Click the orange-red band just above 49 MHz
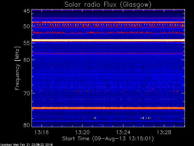194x146 pixels. 108,22
